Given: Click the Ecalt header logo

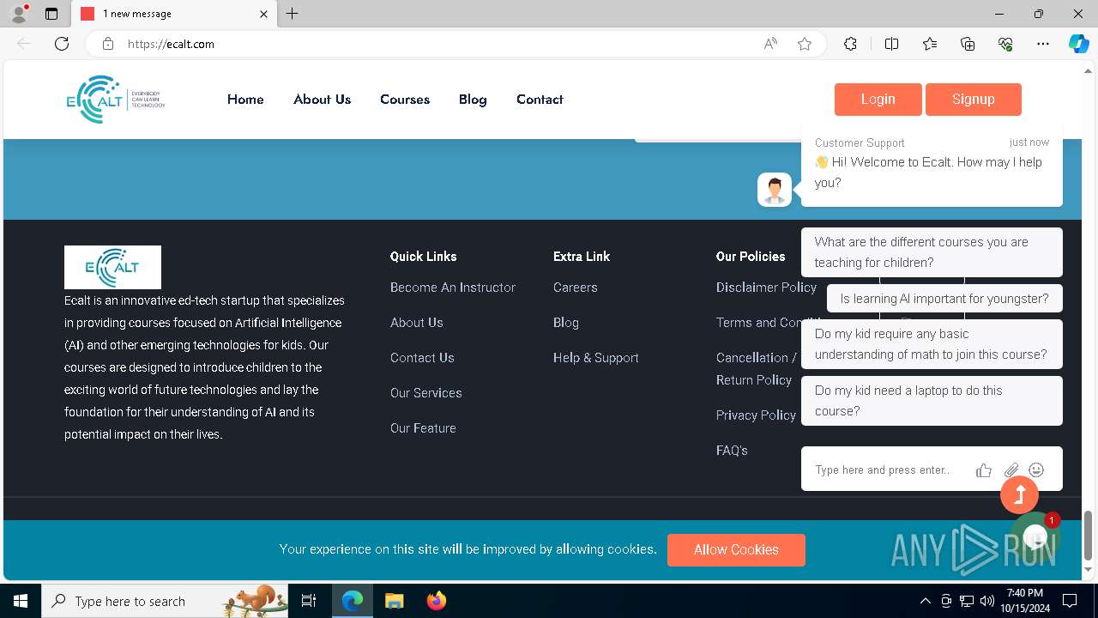Looking at the screenshot, I should (116, 100).
